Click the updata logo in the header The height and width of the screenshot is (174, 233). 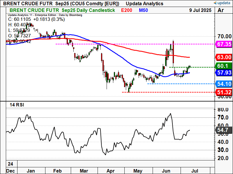[x=222, y=3]
